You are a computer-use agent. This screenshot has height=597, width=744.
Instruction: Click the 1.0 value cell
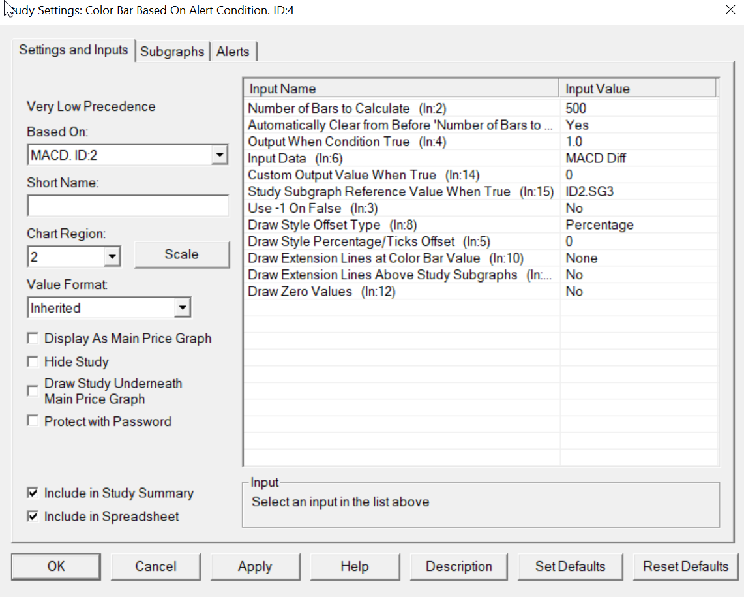point(638,142)
